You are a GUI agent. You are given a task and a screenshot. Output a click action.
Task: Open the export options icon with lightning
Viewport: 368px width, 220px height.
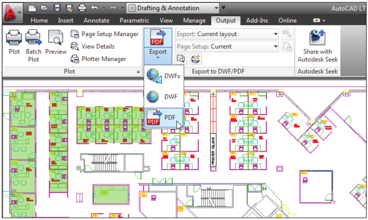195,59
